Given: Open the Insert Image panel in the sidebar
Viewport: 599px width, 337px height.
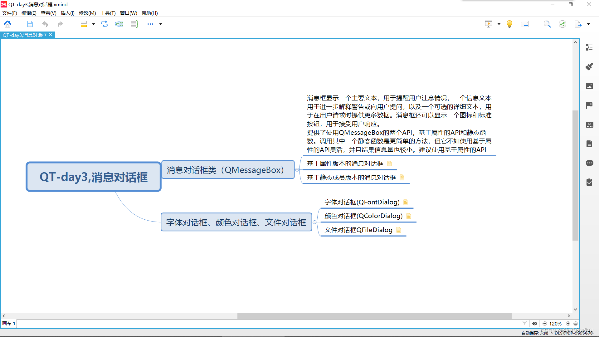Looking at the screenshot, I should pyautogui.click(x=589, y=86).
